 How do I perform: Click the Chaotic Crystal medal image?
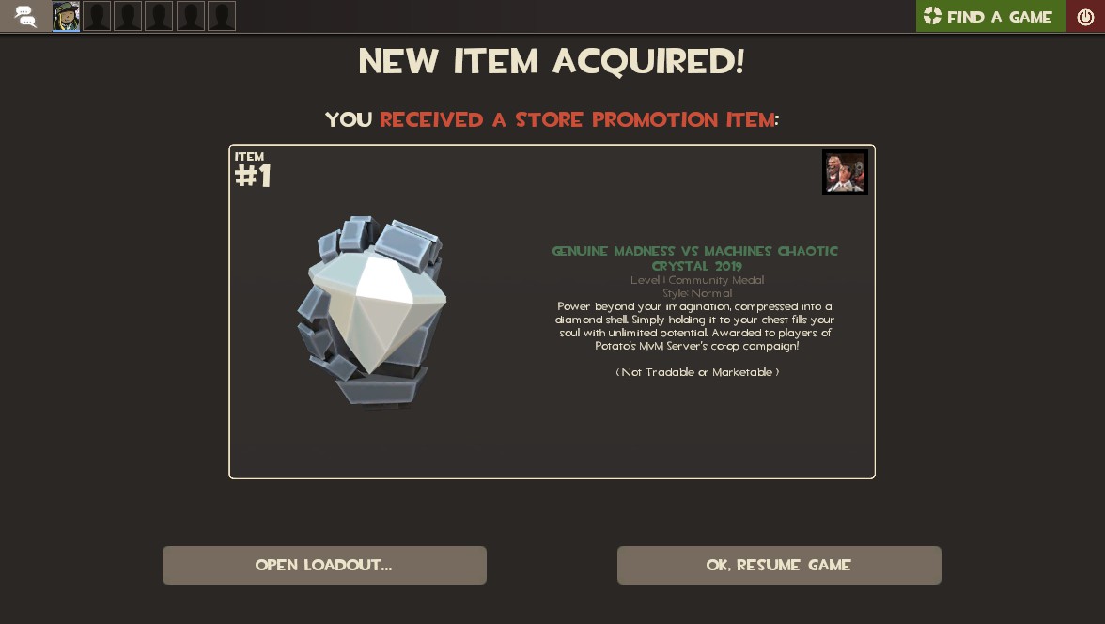[372, 311]
